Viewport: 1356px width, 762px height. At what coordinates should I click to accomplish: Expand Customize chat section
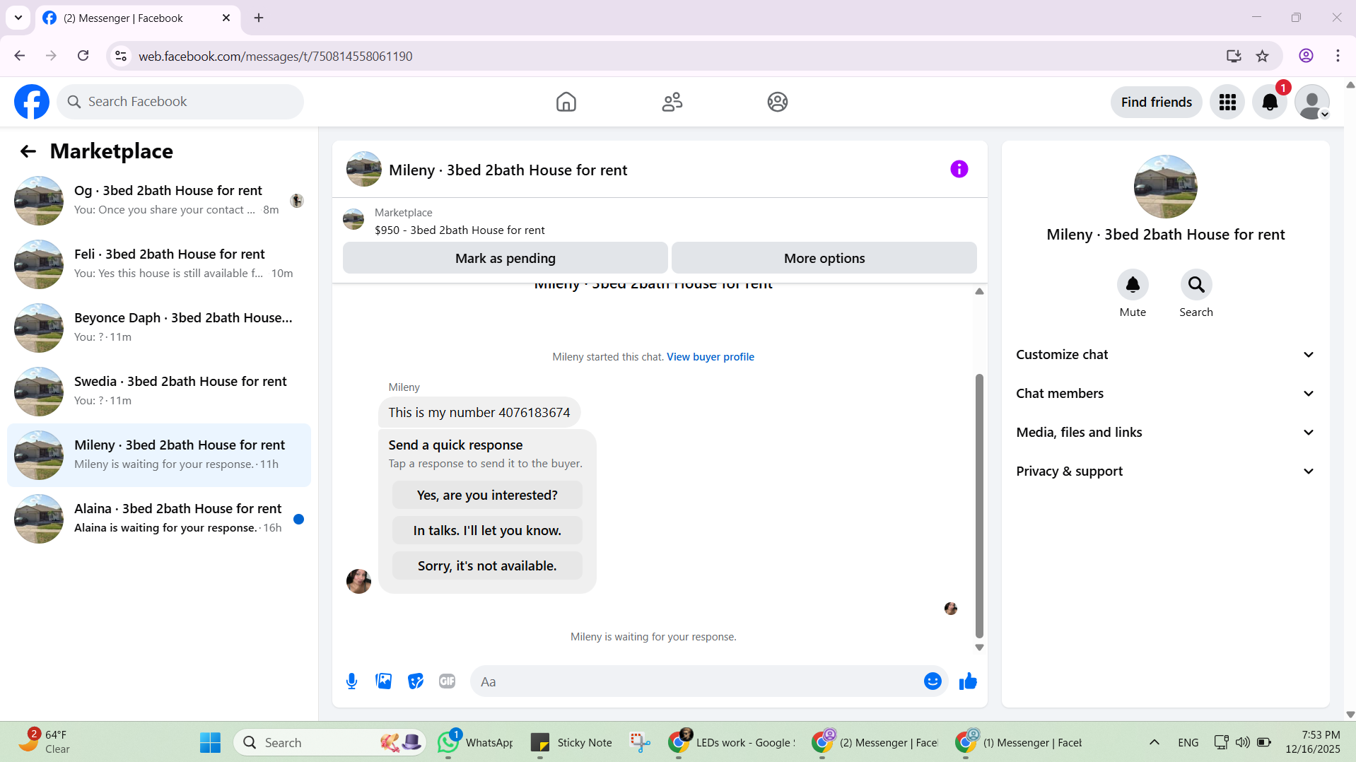(x=1165, y=355)
